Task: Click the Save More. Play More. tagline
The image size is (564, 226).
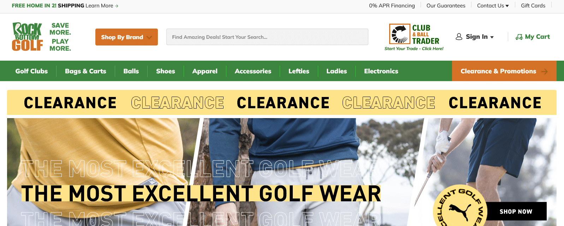Action: (60, 37)
